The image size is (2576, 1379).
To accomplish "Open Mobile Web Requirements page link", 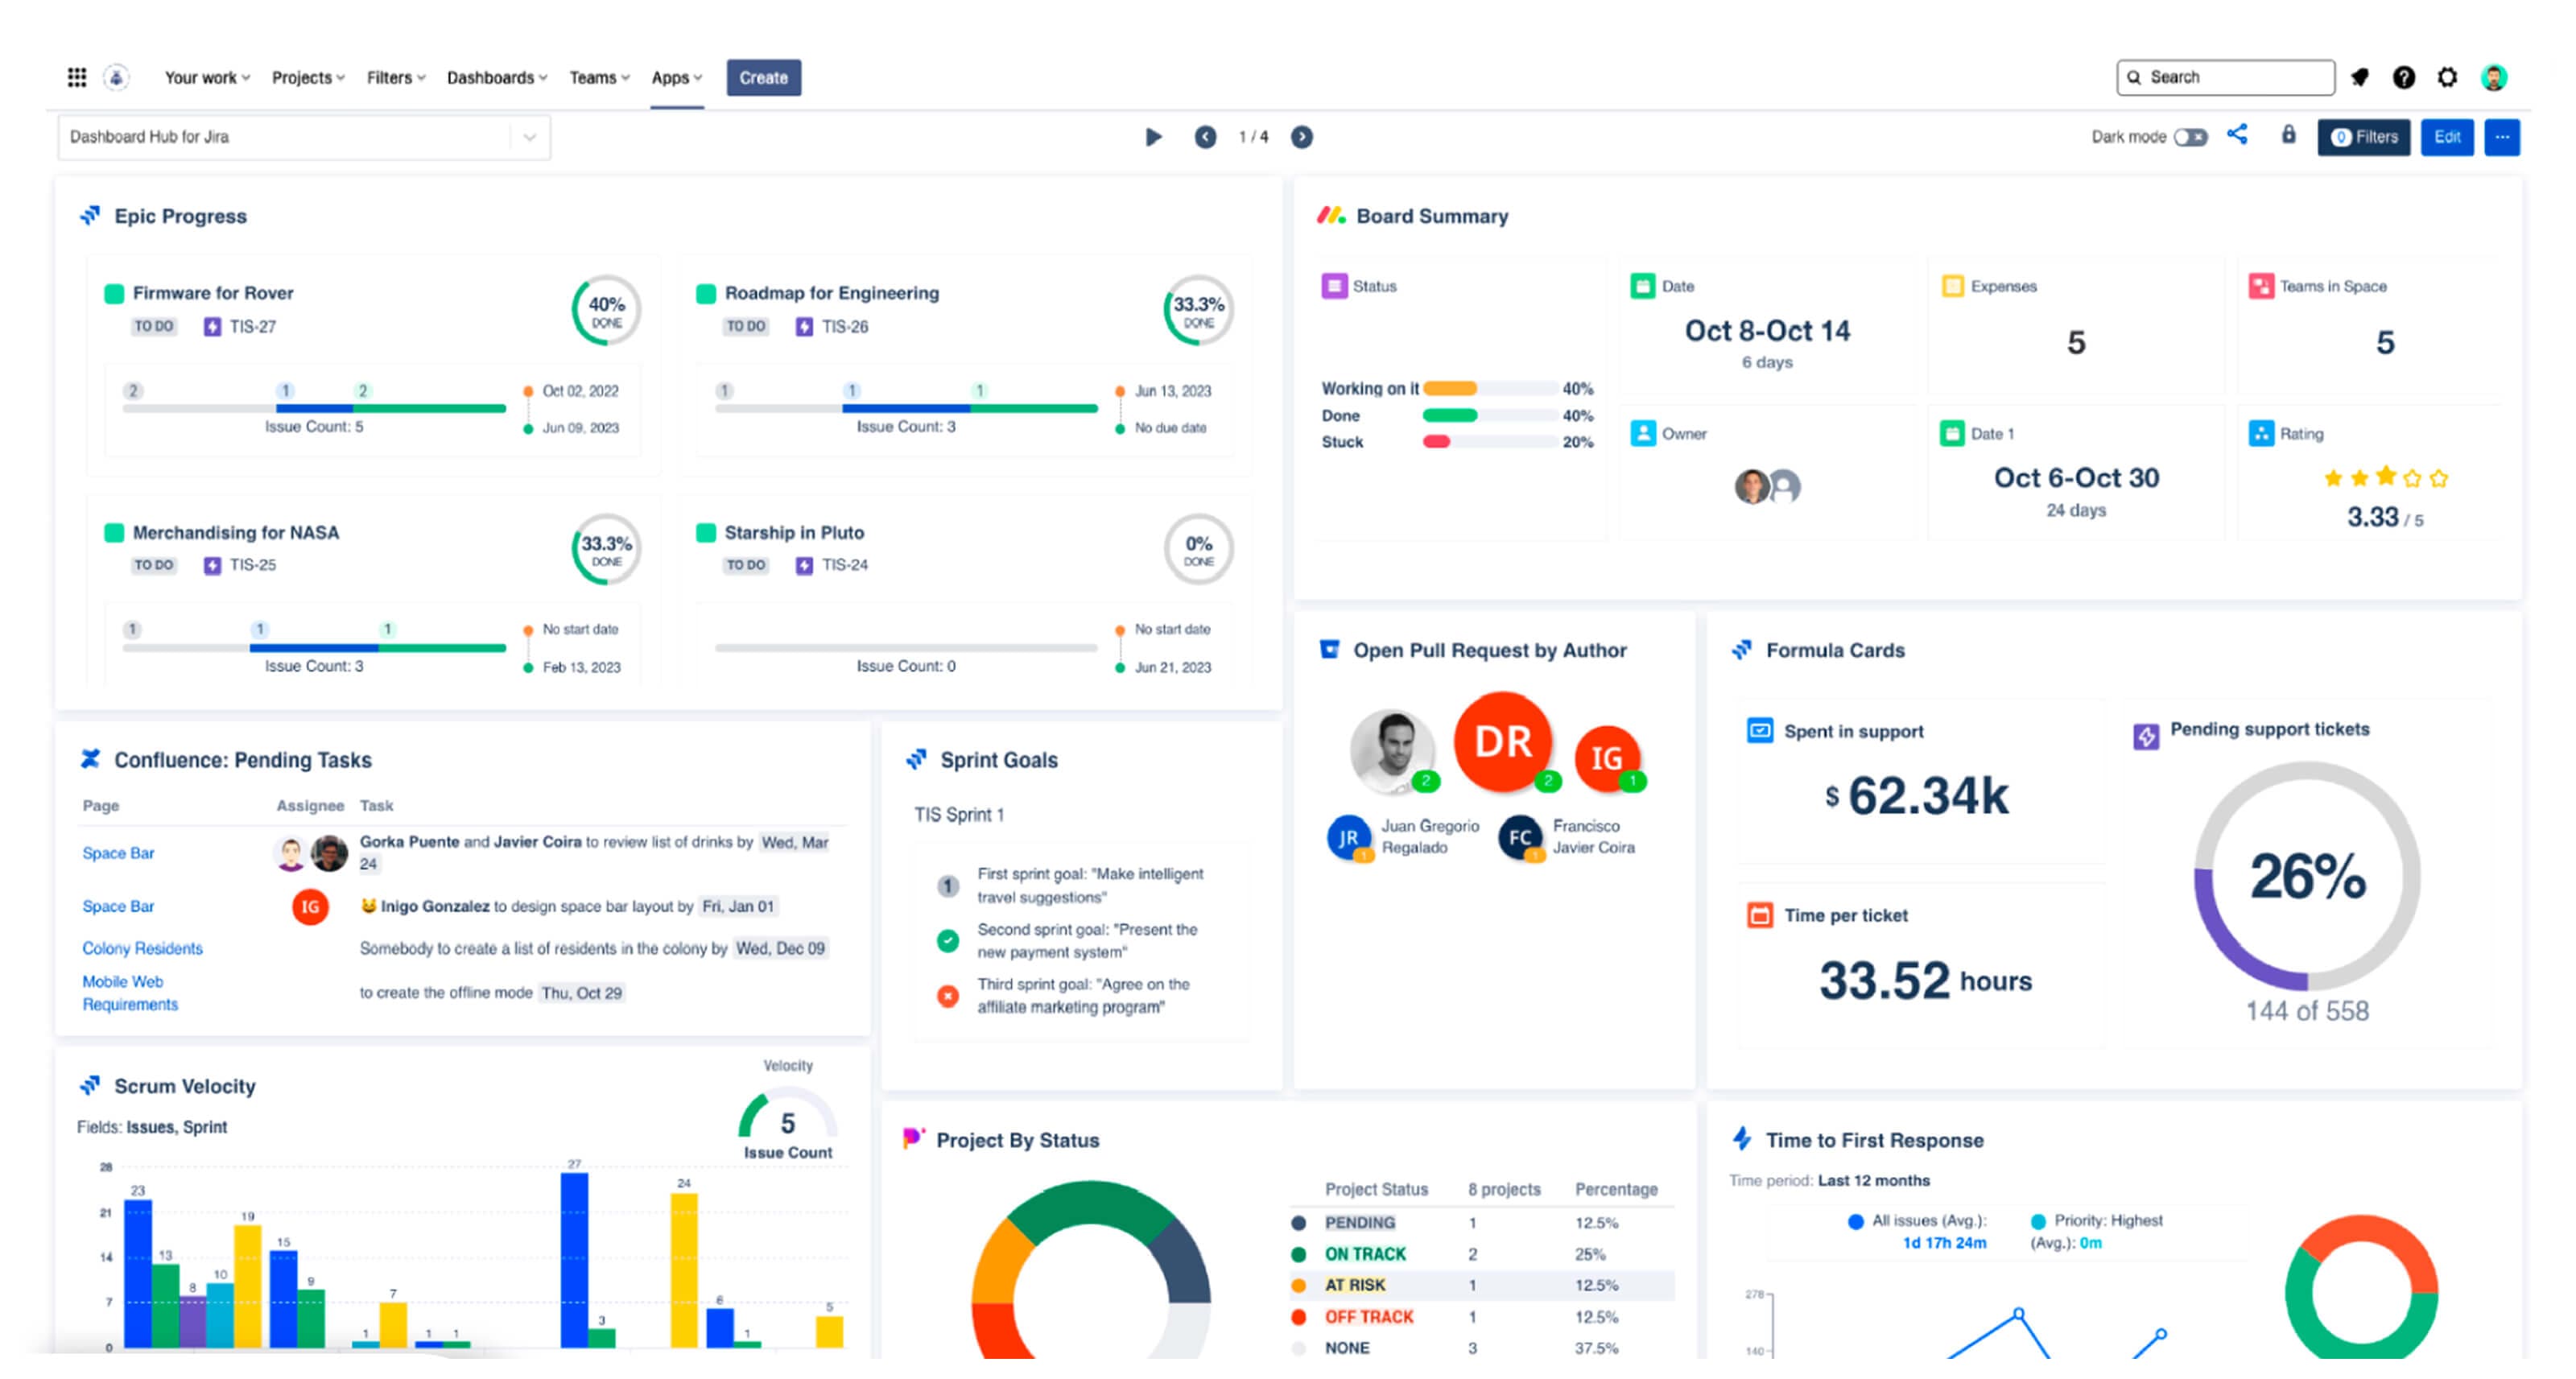I will point(130,993).
